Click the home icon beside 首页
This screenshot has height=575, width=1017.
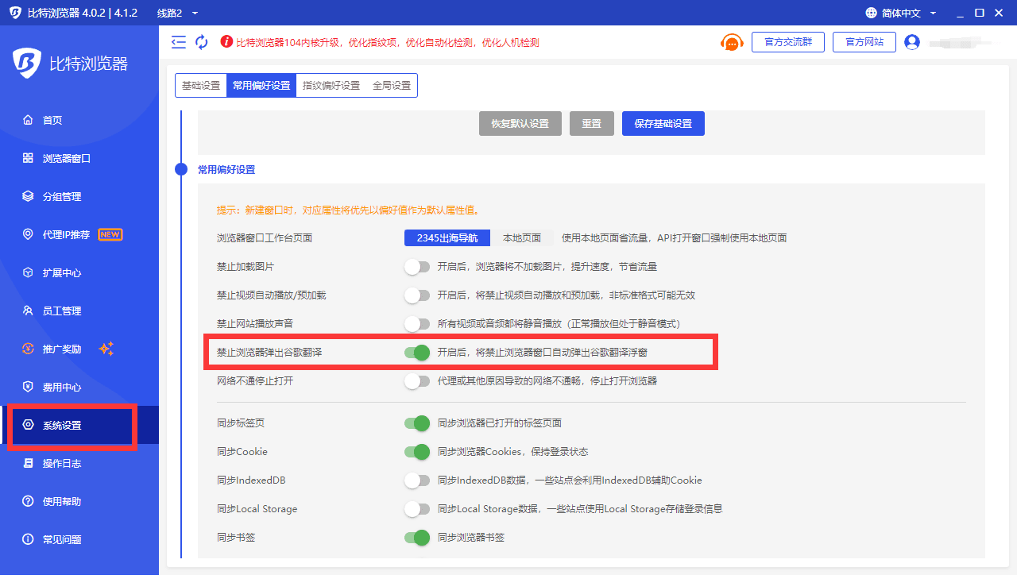pos(28,120)
